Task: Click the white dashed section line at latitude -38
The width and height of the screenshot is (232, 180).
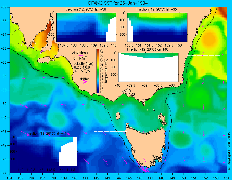Action: point(59,86)
